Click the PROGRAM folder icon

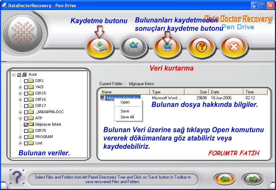(x=31, y=137)
